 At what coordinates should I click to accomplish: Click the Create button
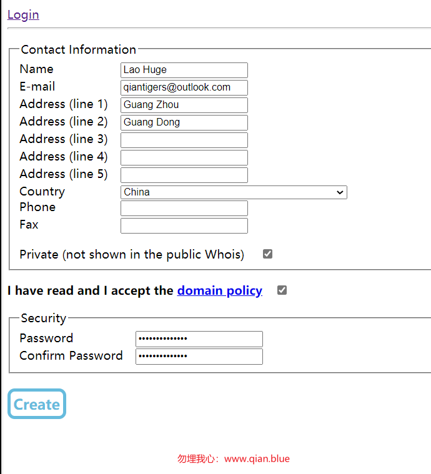coord(37,403)
